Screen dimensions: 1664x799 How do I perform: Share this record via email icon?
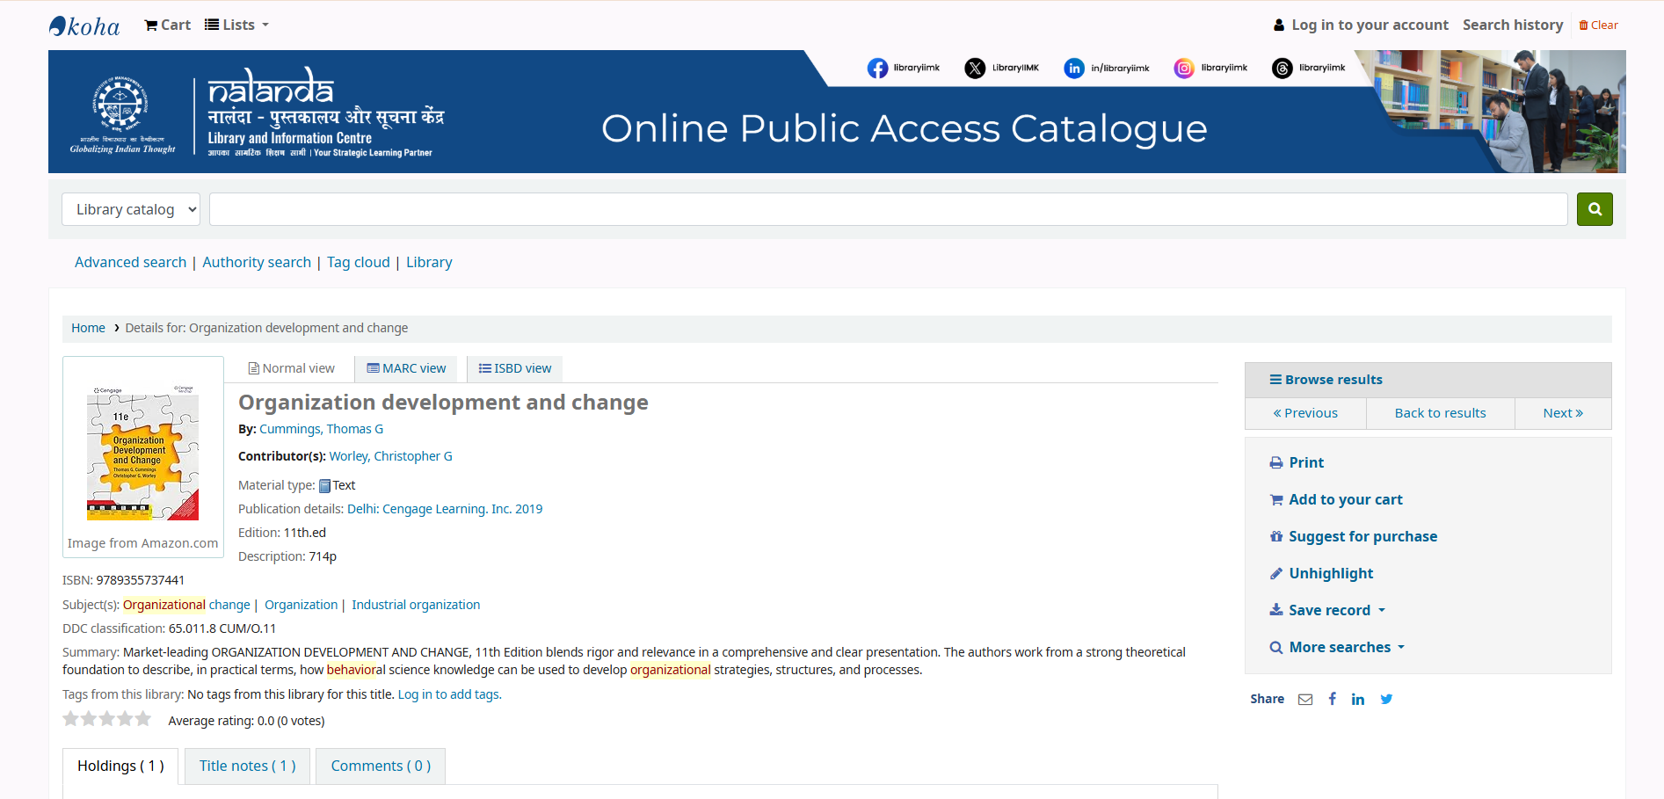1305,700
